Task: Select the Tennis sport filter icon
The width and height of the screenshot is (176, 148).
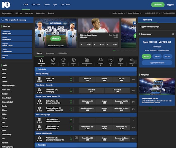Action: pos(64,60)
